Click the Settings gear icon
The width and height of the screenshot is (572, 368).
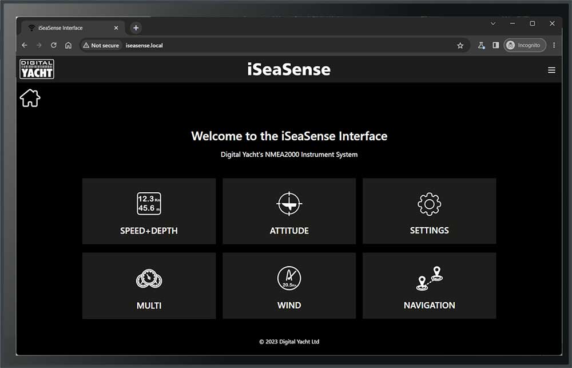(x=429, y=204)
